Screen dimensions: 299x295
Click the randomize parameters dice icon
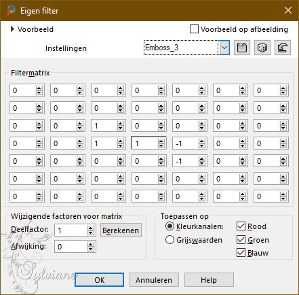pos(262,48)
